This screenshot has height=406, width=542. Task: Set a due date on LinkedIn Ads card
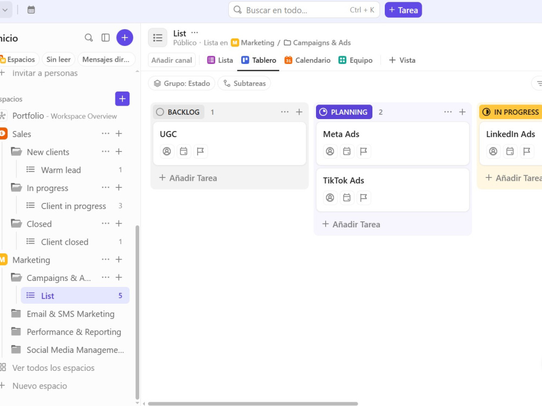click(510, 151)
